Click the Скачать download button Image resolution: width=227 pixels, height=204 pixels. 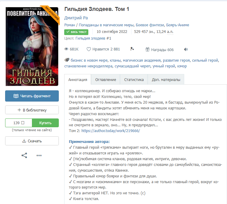(x=32, y=141)
